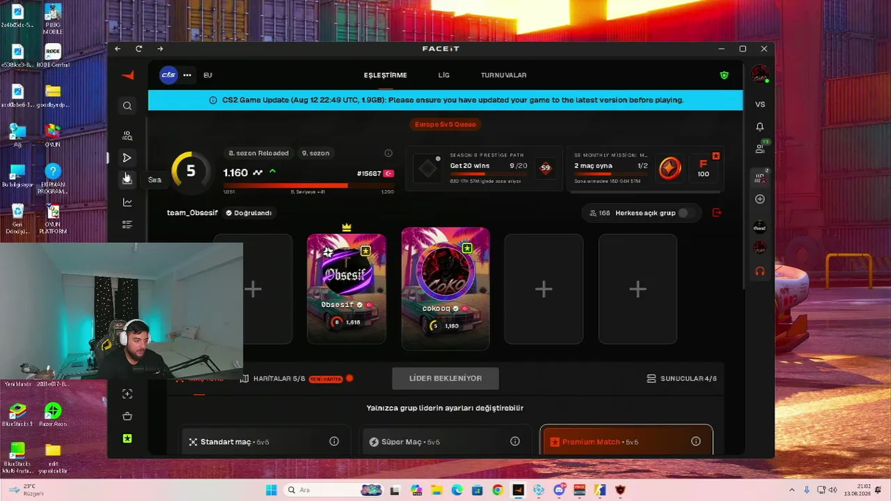The height and width of the screenshot is (501, 891).
Task: Open the match finder icon in sidebar
Action: [x=127, y=136]
